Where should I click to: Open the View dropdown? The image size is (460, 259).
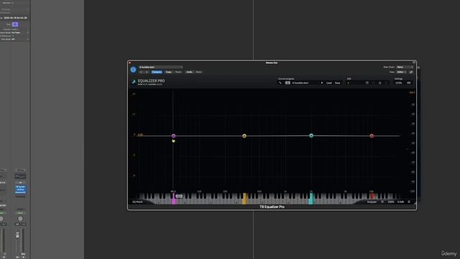[x=401, y=72]
